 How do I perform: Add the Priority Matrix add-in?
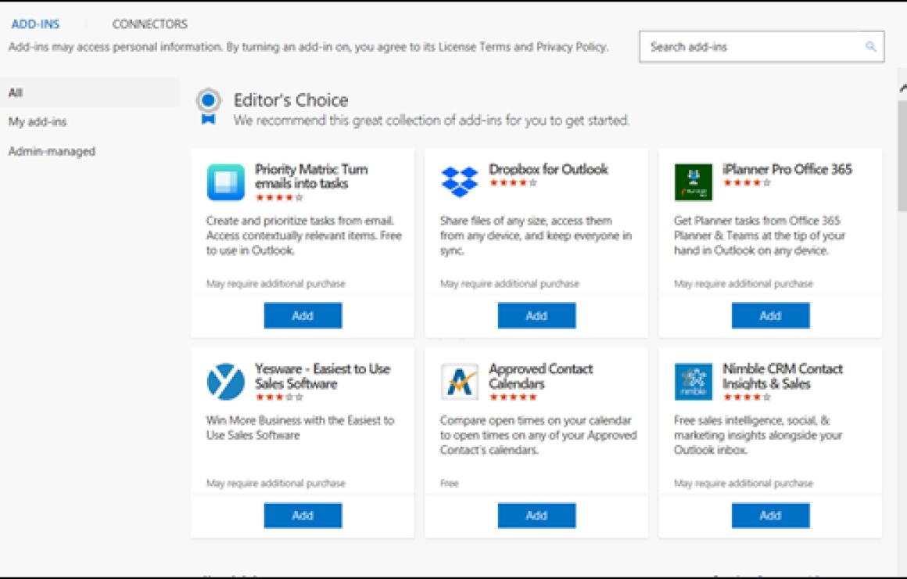tap(303, 315)
